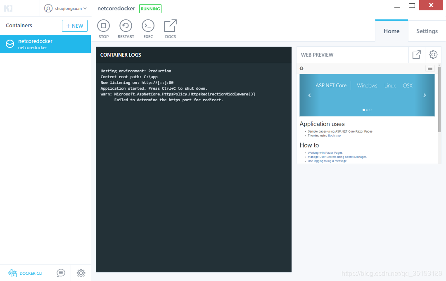Select netcoredocker container in sidebar
446x281 pixels.
click(x=45, y=44)
